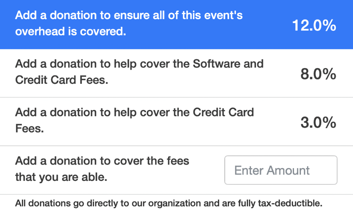Click the "Software and Credit Card Fees" description text
This screenshot has width=353, height=214.
pos(139,72)
